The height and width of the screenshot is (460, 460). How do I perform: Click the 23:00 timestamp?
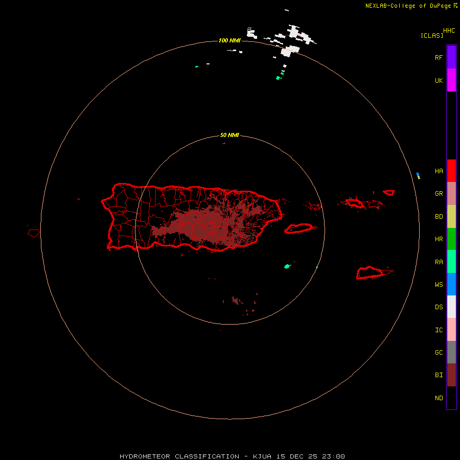tap(333, 456)
